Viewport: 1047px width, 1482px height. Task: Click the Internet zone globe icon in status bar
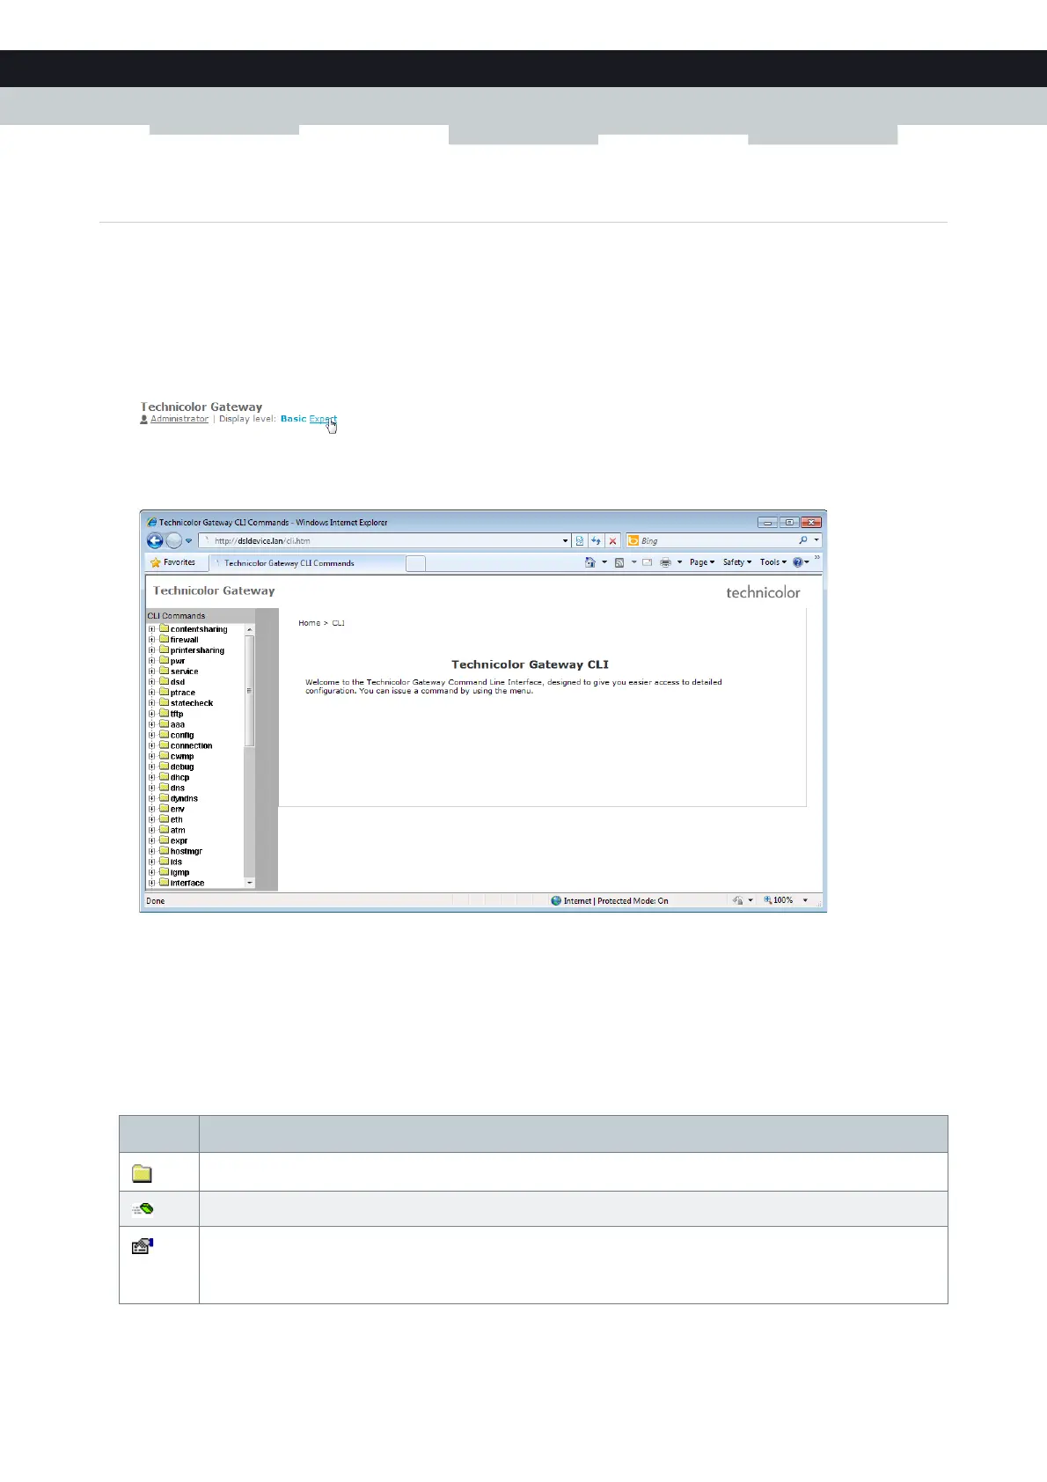coord(556,901)
